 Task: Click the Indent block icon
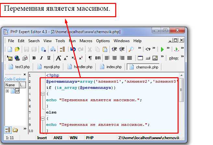pos(122,49)
